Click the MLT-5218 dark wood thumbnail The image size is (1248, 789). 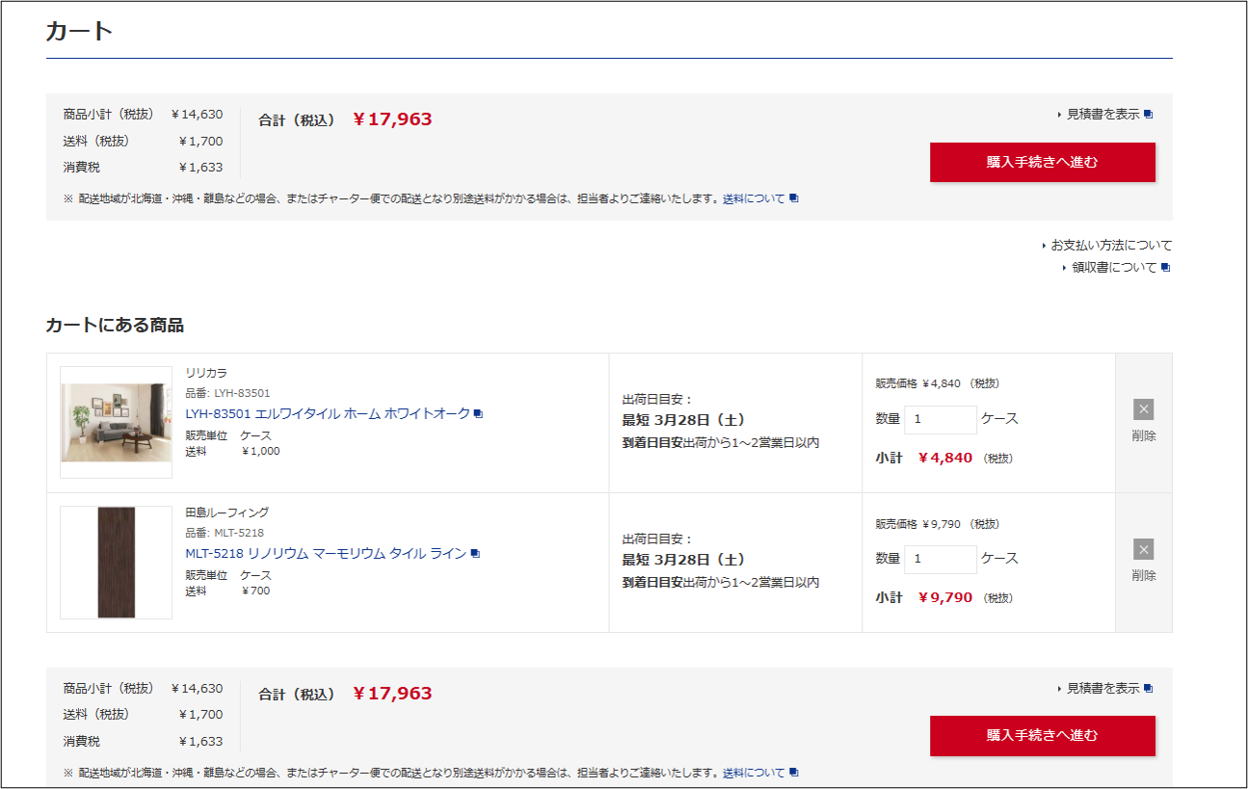tap(116, 563)
